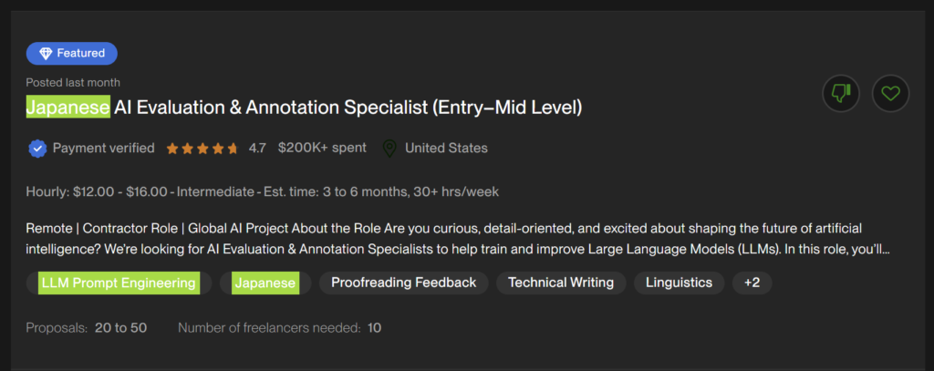Select the Linguistics skill tag
Screen dimensions: 934x371
[x=679, y=283]
